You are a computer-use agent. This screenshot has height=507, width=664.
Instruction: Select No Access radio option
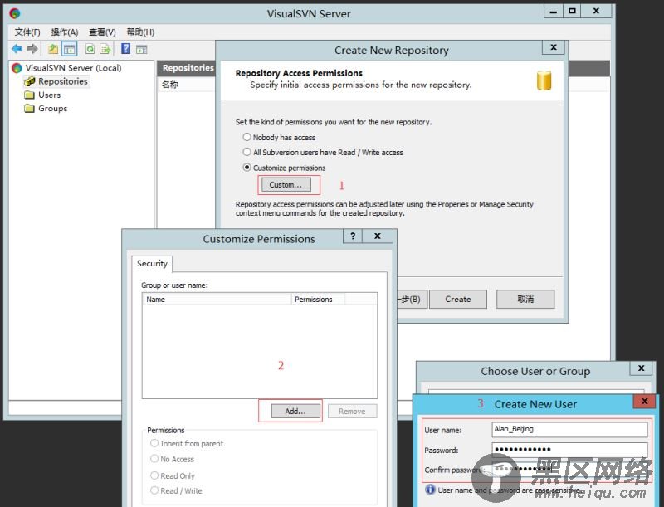(x=154, y=458)
